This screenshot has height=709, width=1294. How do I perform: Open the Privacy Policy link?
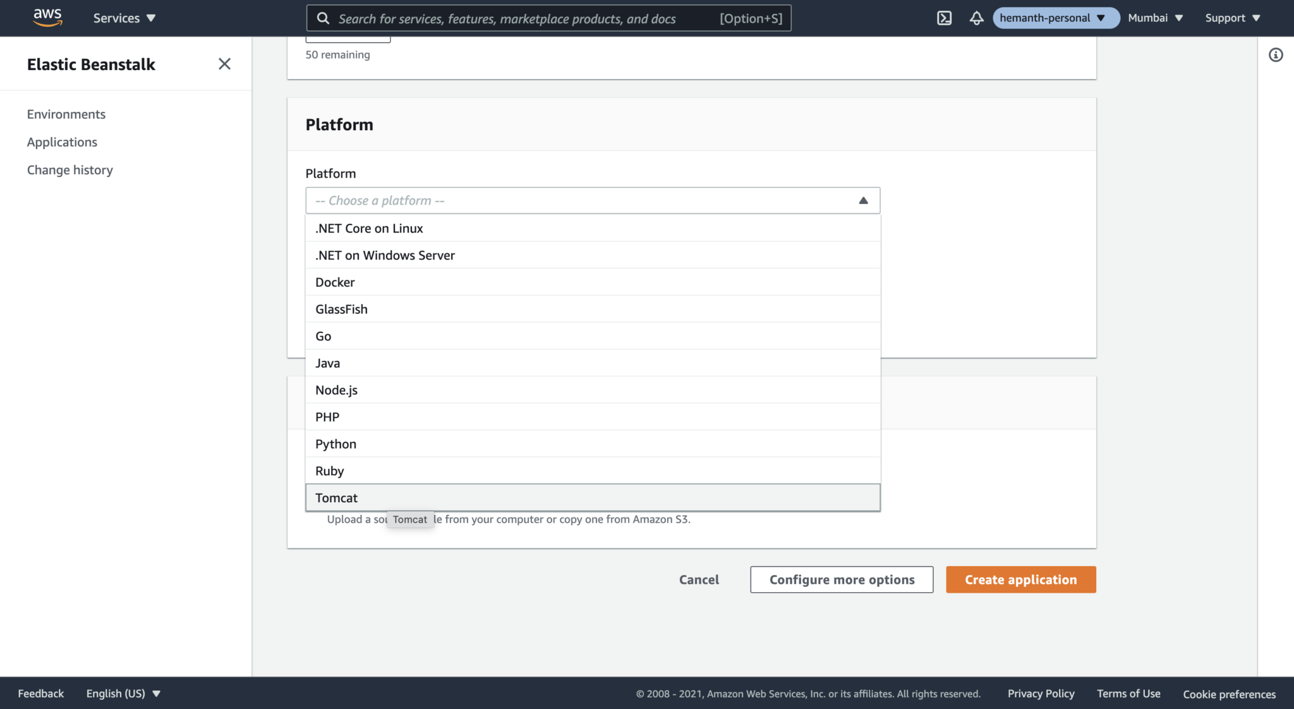tap(1041, 693)
